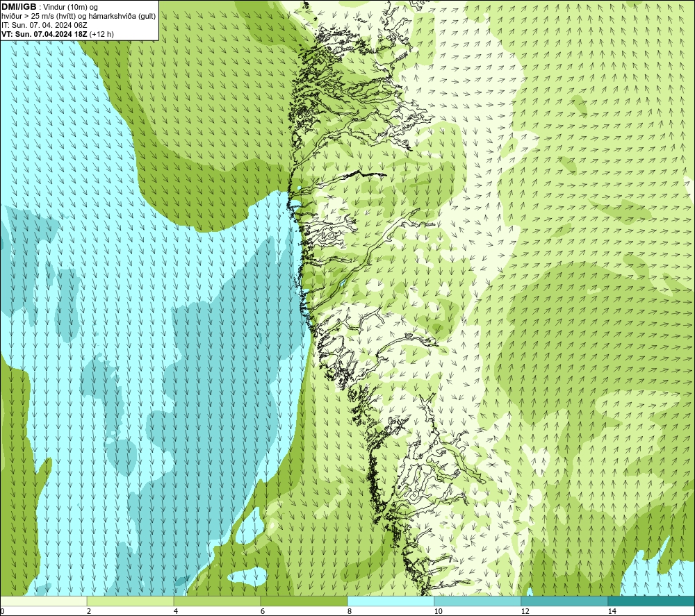Click the 12-14 m/s darker teal swatch

564,601
